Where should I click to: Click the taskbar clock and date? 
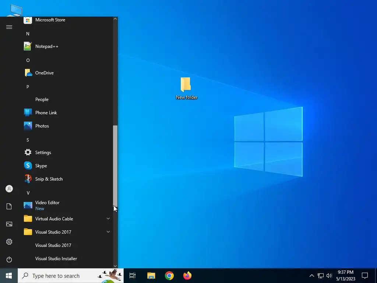click(x=345, y=276)
